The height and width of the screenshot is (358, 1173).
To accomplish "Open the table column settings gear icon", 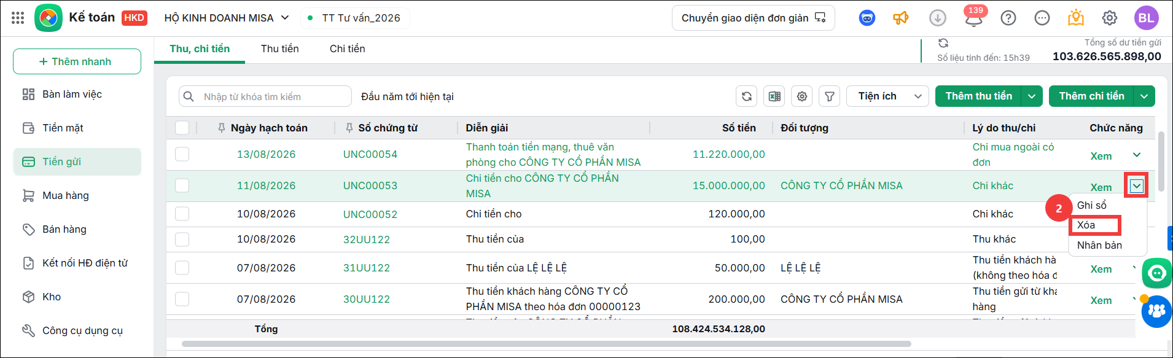I will tap(802, 96).
